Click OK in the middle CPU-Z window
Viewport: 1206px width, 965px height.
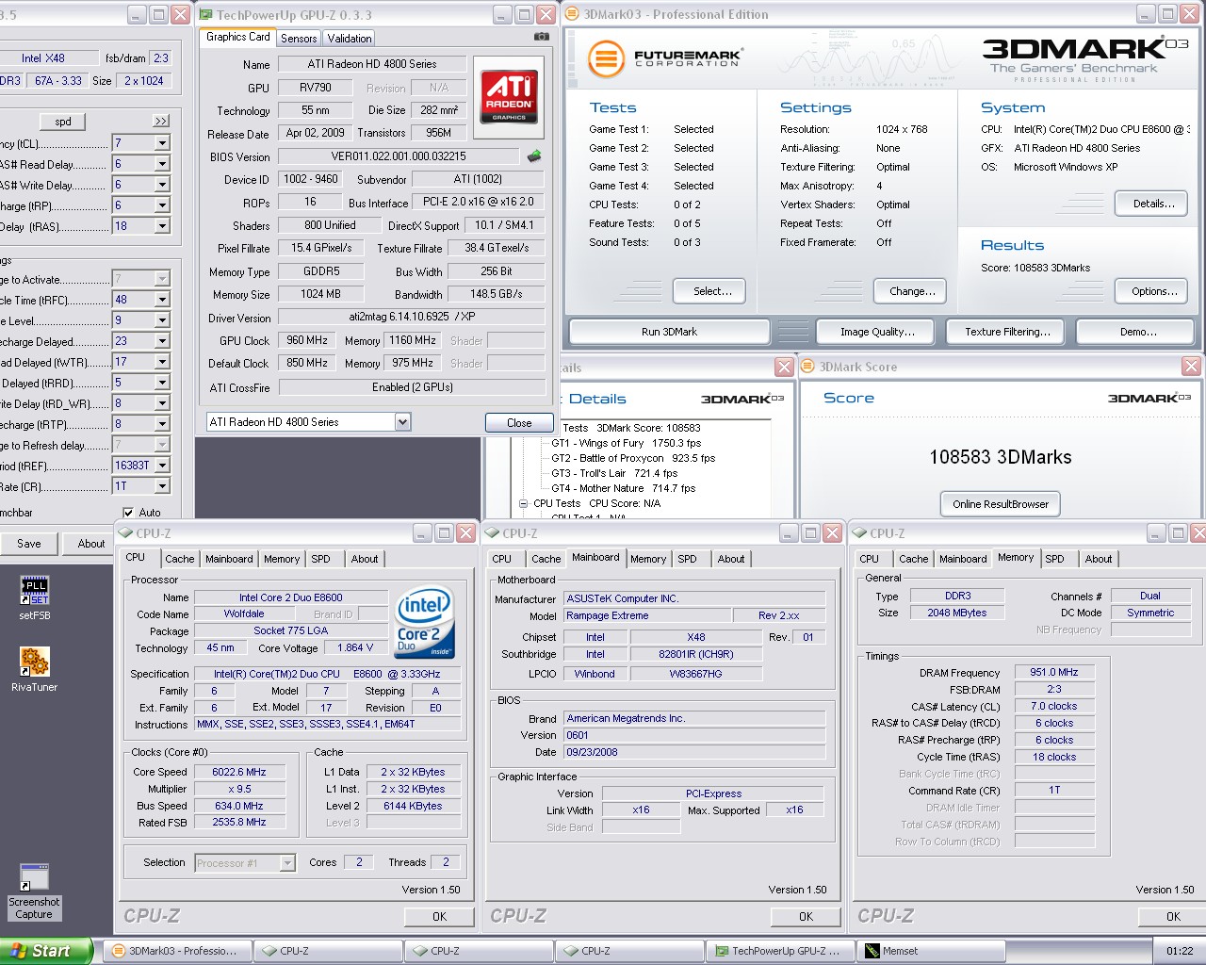[807, 916]
